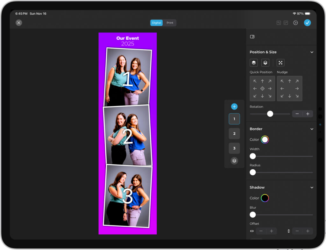Select the Digital tab
Screen dimensions: 326x250
pyautogui.click(x=156, y=23)
